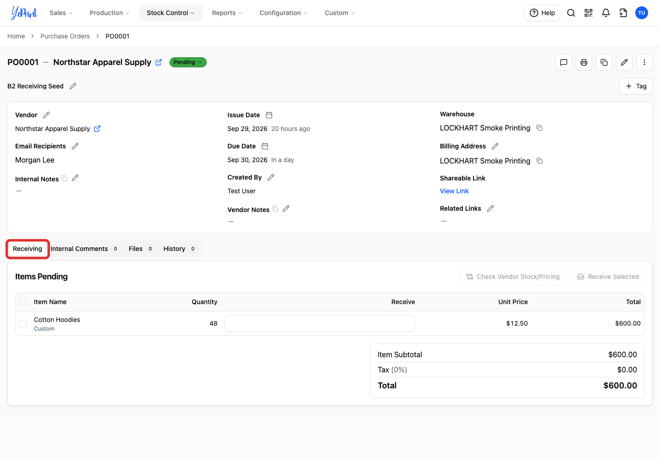Image resolution: width=660 pixels, height=458 pixels.
Task: Edit the Created By field
Action: (x=271, y=177)
